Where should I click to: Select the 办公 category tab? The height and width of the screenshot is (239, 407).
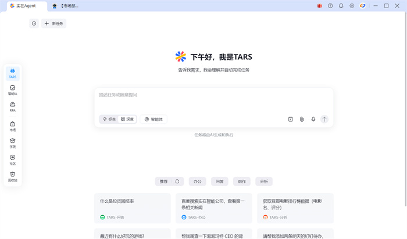(x=198, y=182)
